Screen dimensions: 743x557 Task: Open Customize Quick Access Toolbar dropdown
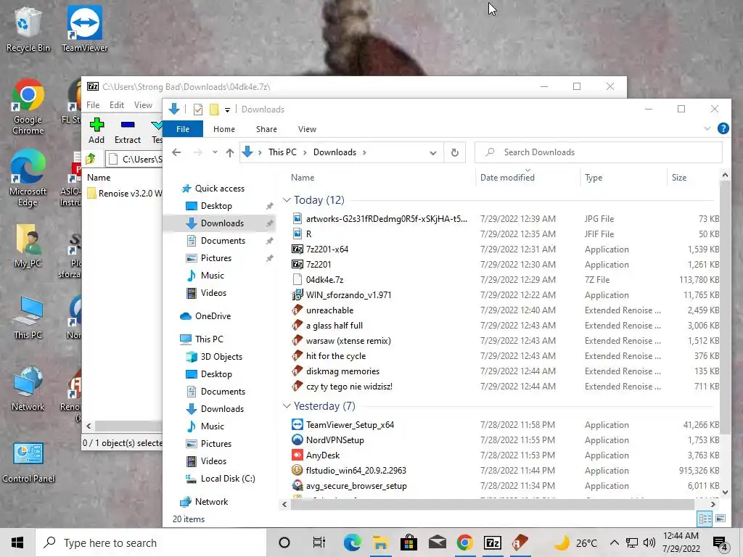pyautogui.click(x=227, y=110)
